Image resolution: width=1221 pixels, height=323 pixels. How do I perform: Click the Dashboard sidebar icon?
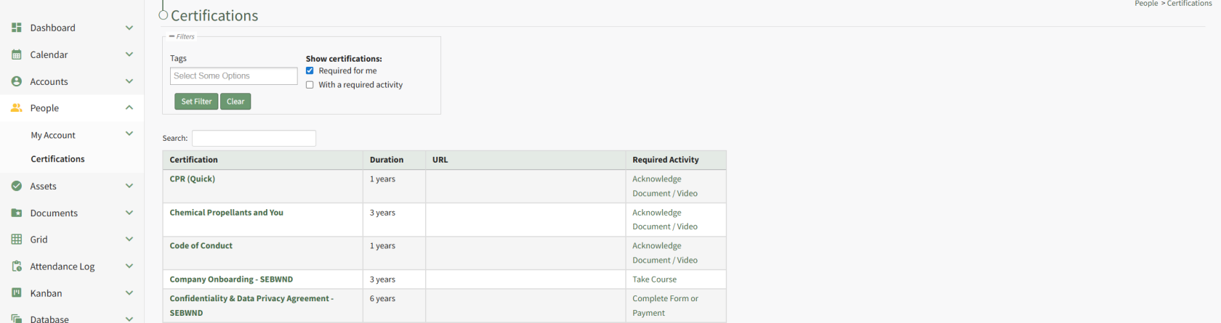click(x=17, y=28)
